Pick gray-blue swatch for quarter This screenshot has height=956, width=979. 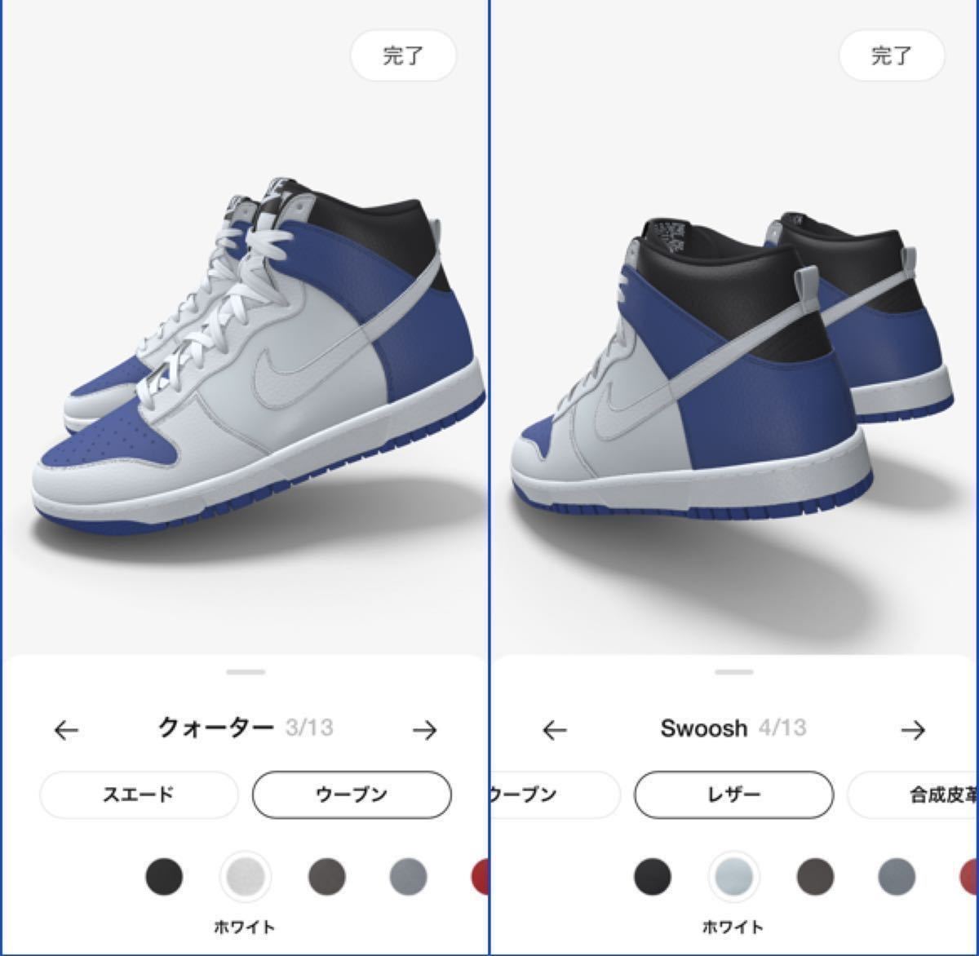409,878
